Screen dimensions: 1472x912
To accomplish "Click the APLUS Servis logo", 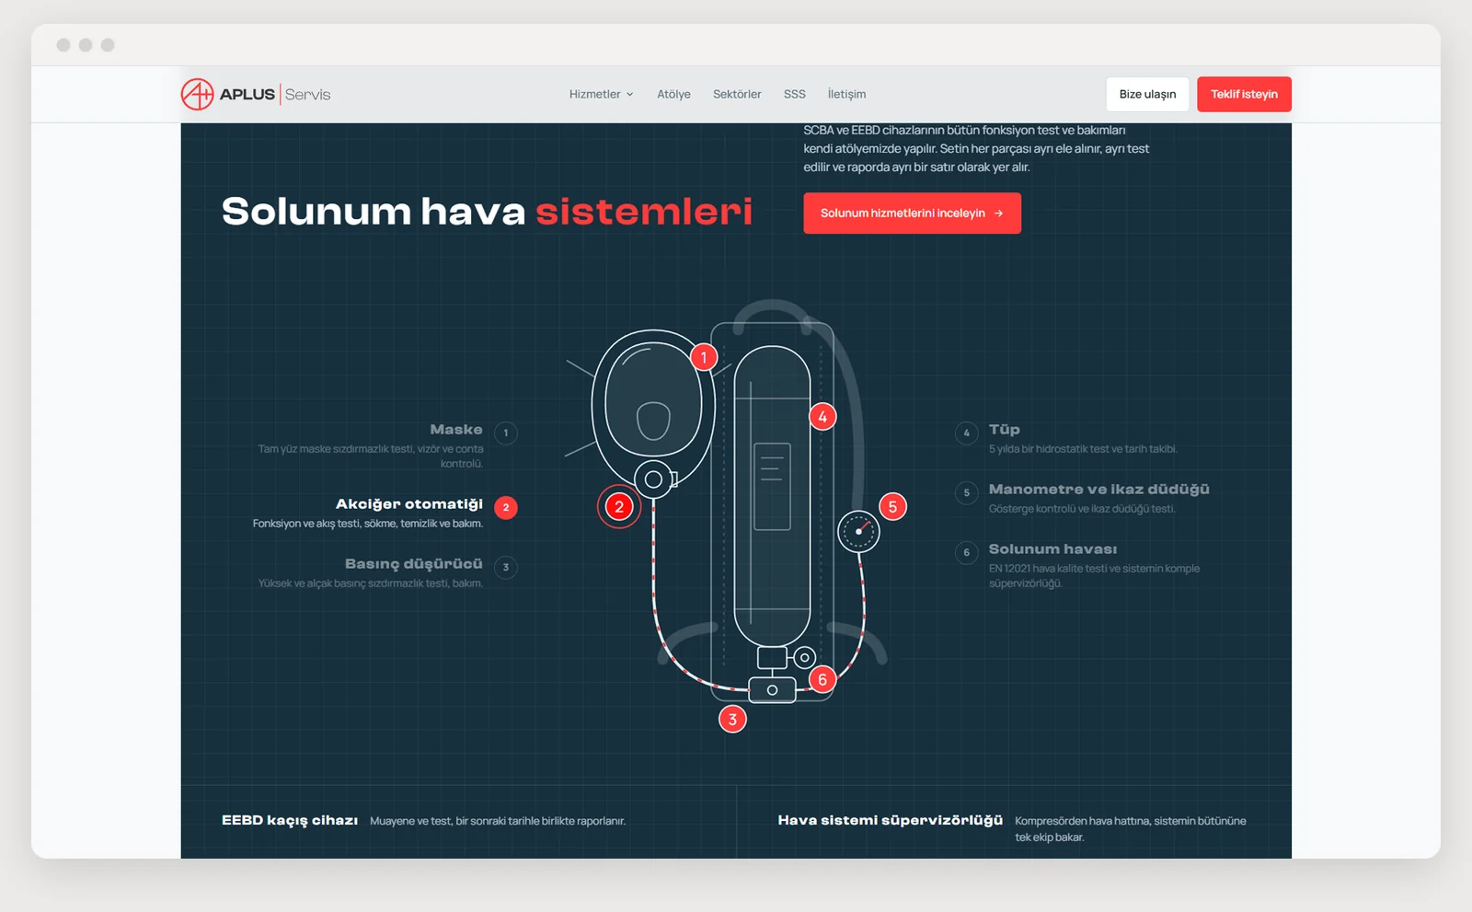I will pyautogui.click(x=256, y=94).
